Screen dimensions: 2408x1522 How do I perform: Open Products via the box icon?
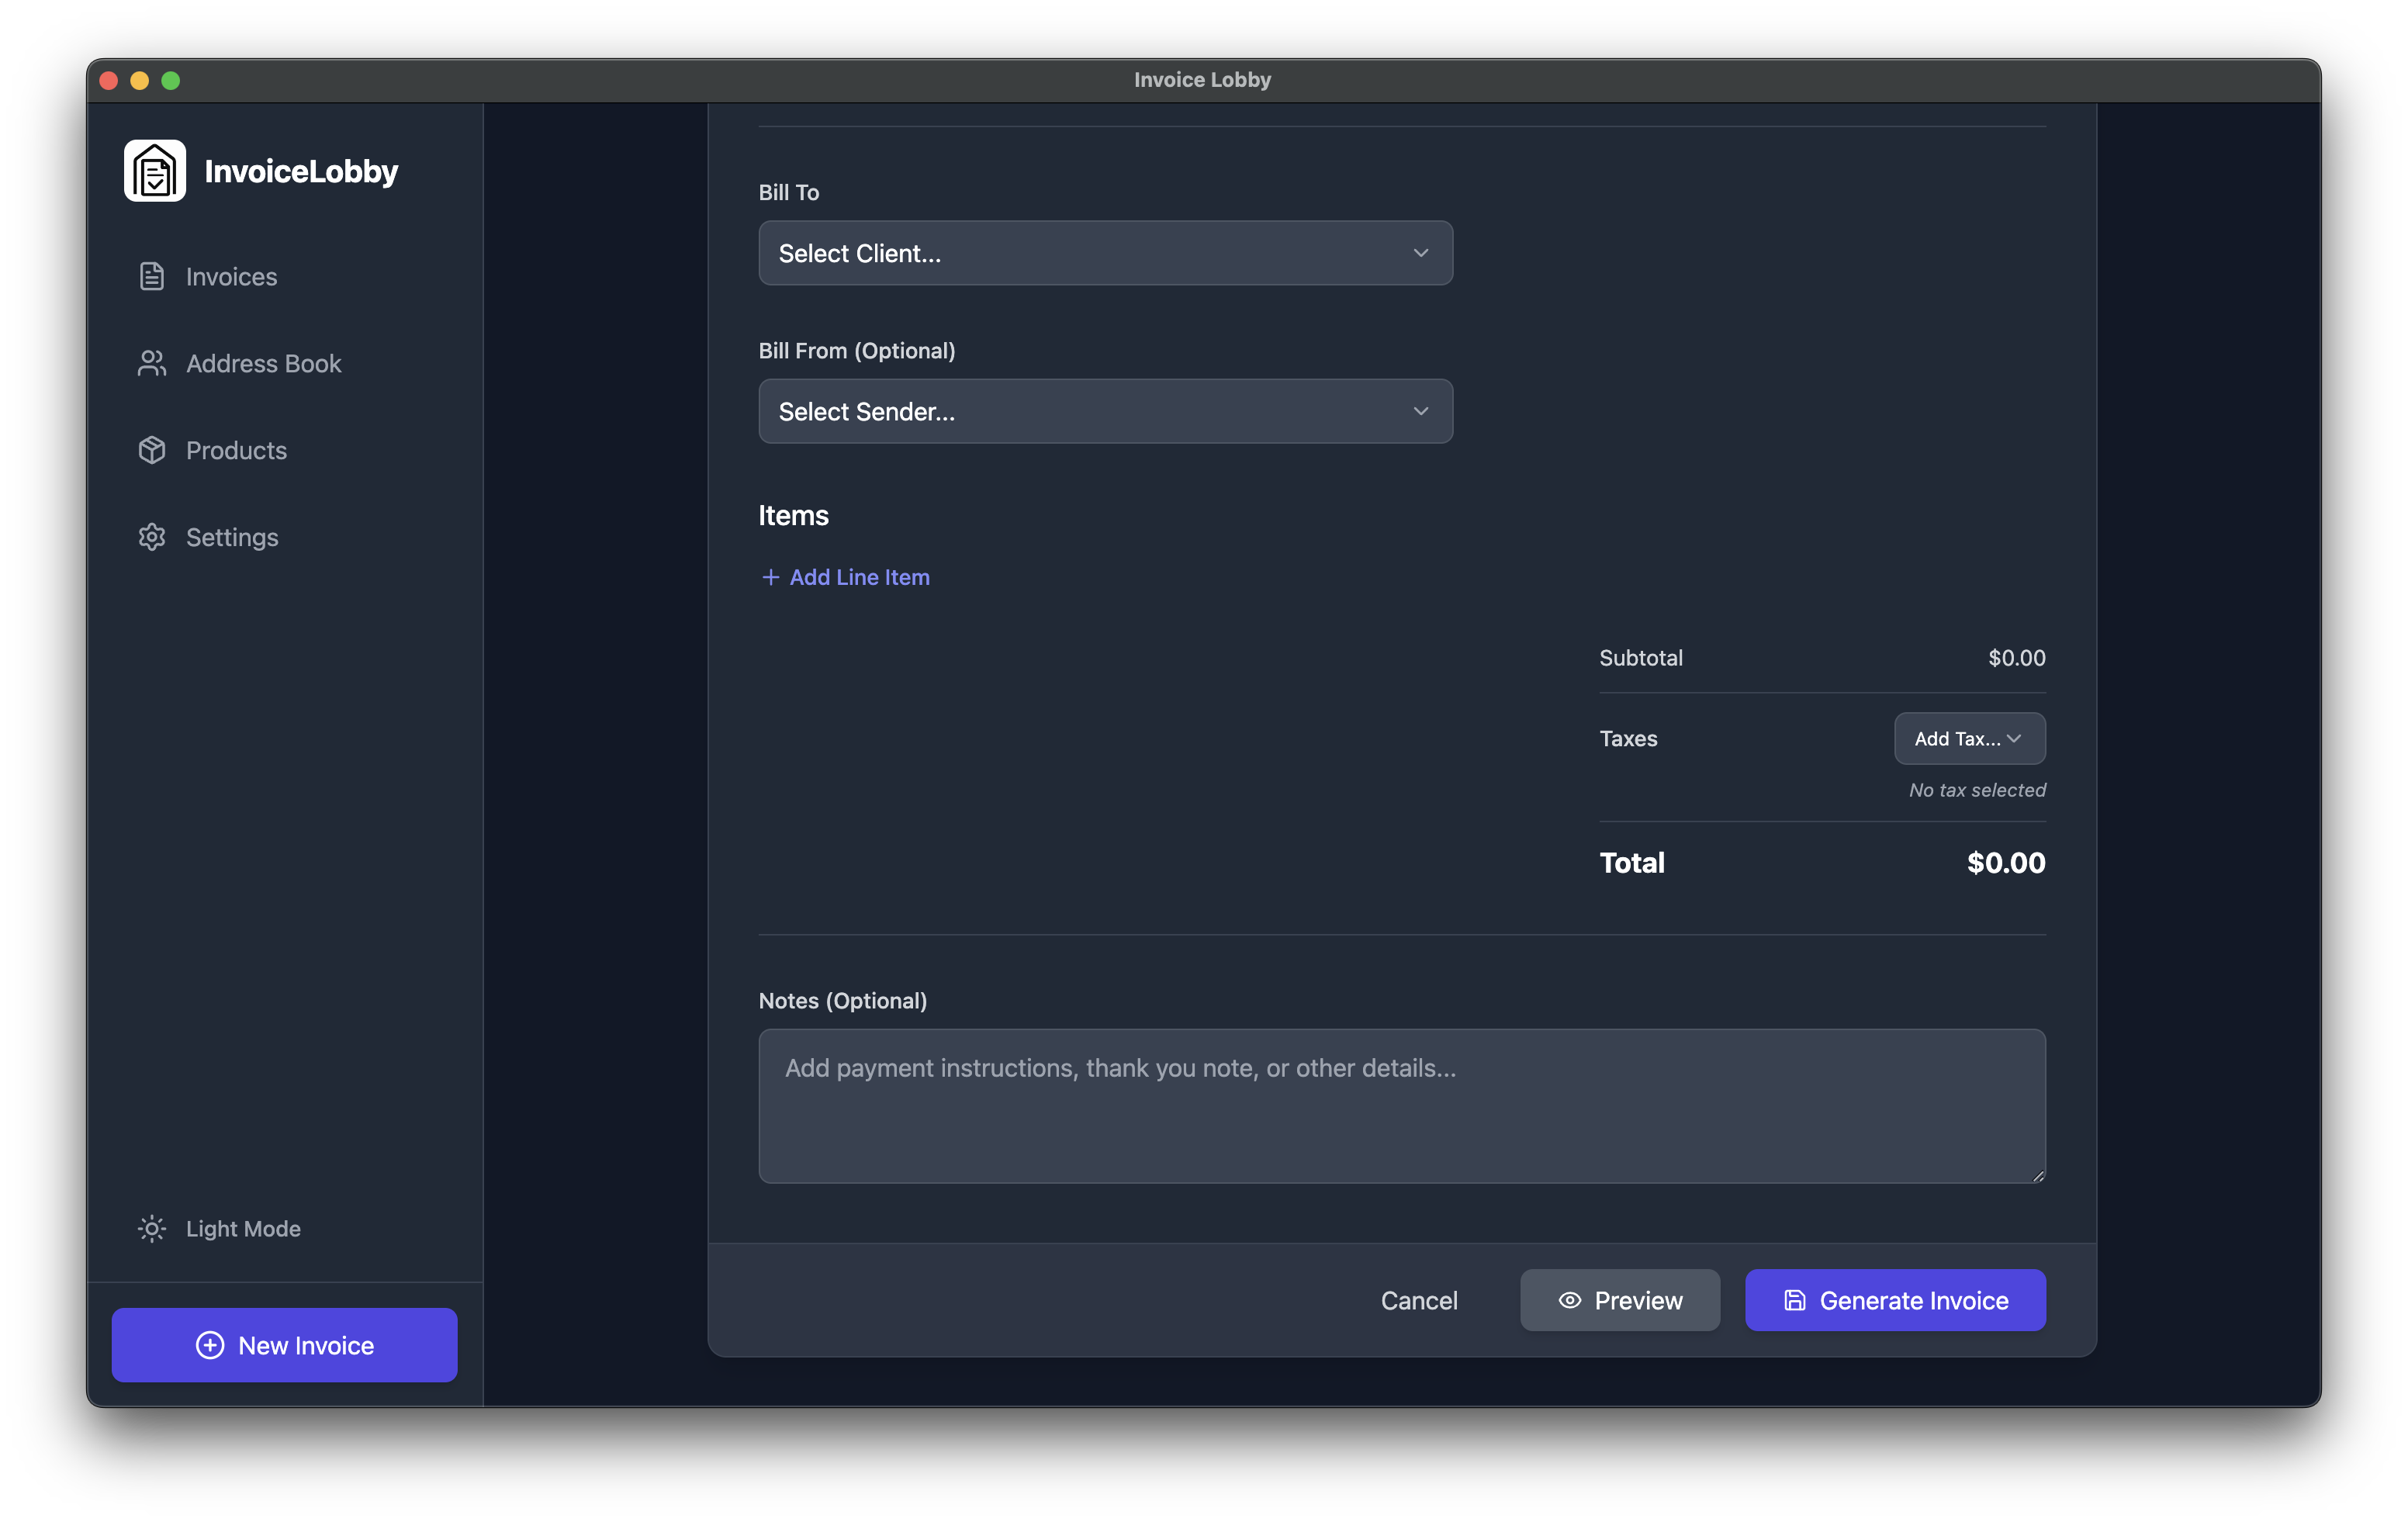[151, 450]
